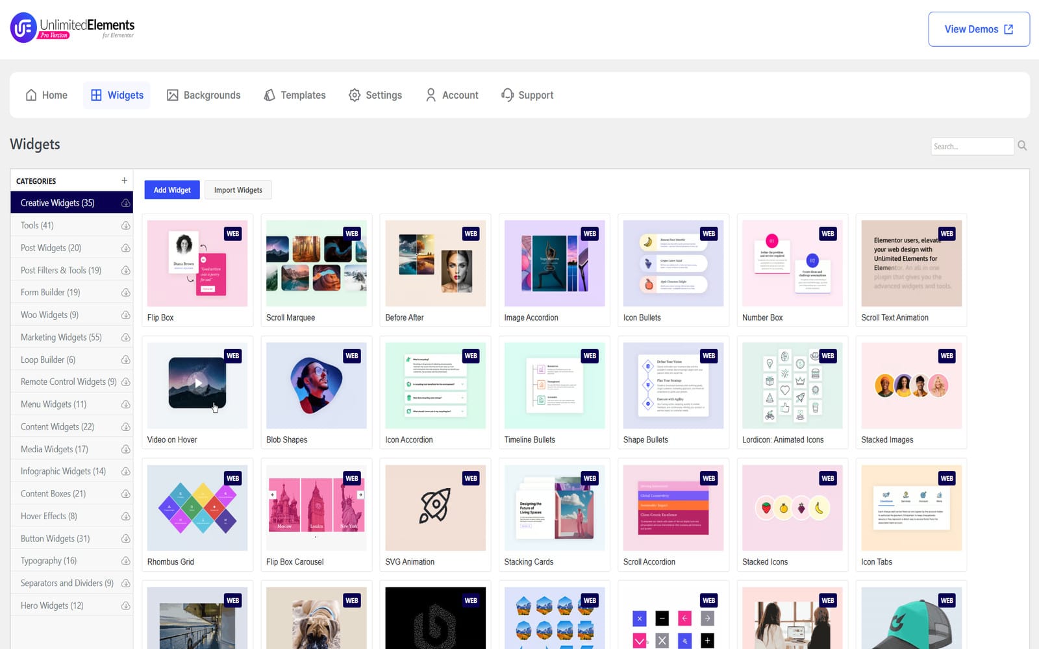Open the Templates tab
This screenshot has width=1039, height=649.
coord(295,95)
